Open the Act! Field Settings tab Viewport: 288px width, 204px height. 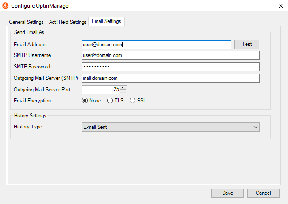(x=68, y=22)
